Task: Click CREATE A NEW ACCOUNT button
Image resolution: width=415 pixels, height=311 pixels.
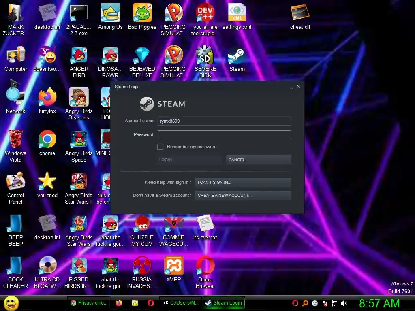Action: 243,196
